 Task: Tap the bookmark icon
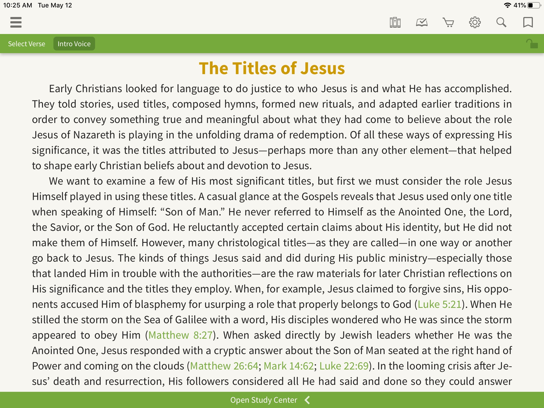528,22
